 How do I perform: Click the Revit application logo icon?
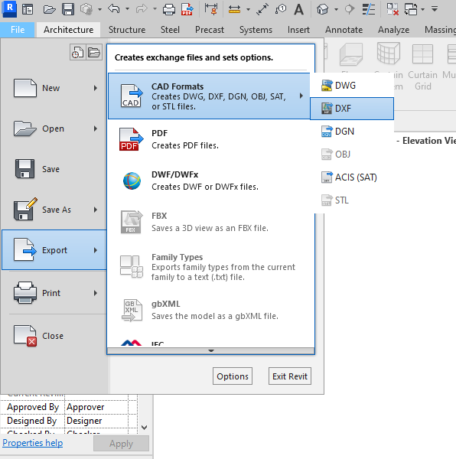click(9, 8)
